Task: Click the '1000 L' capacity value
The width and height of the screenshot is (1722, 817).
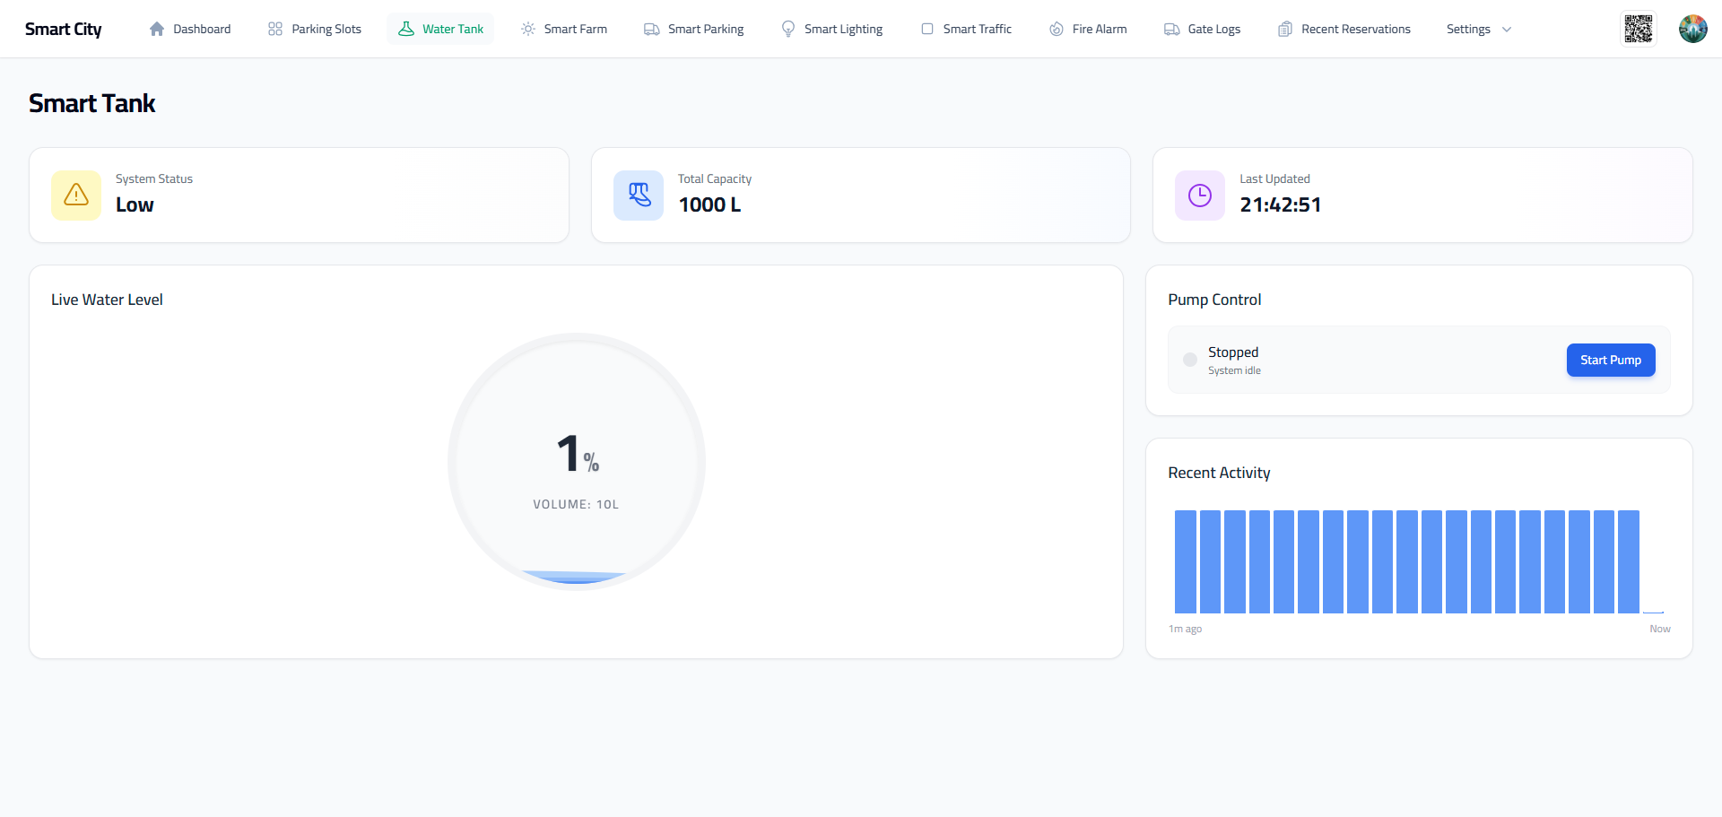Action: pos(709,204)
